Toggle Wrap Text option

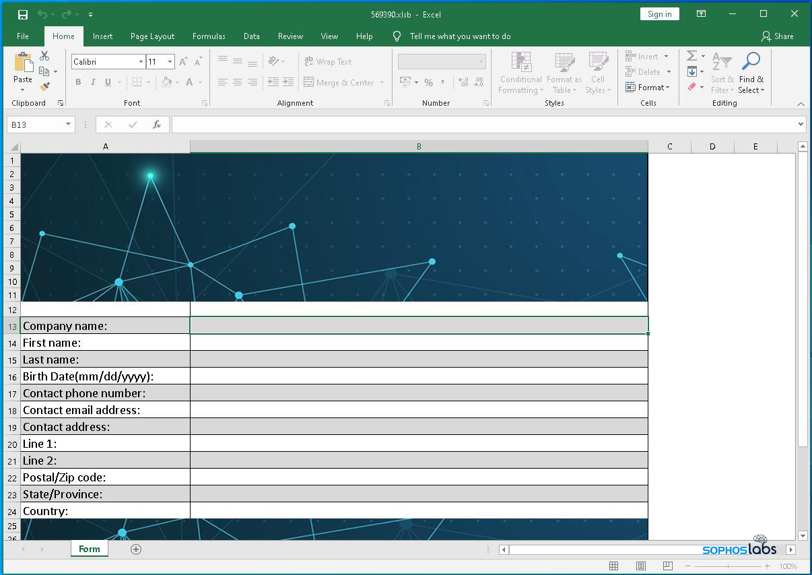[328, 61]
